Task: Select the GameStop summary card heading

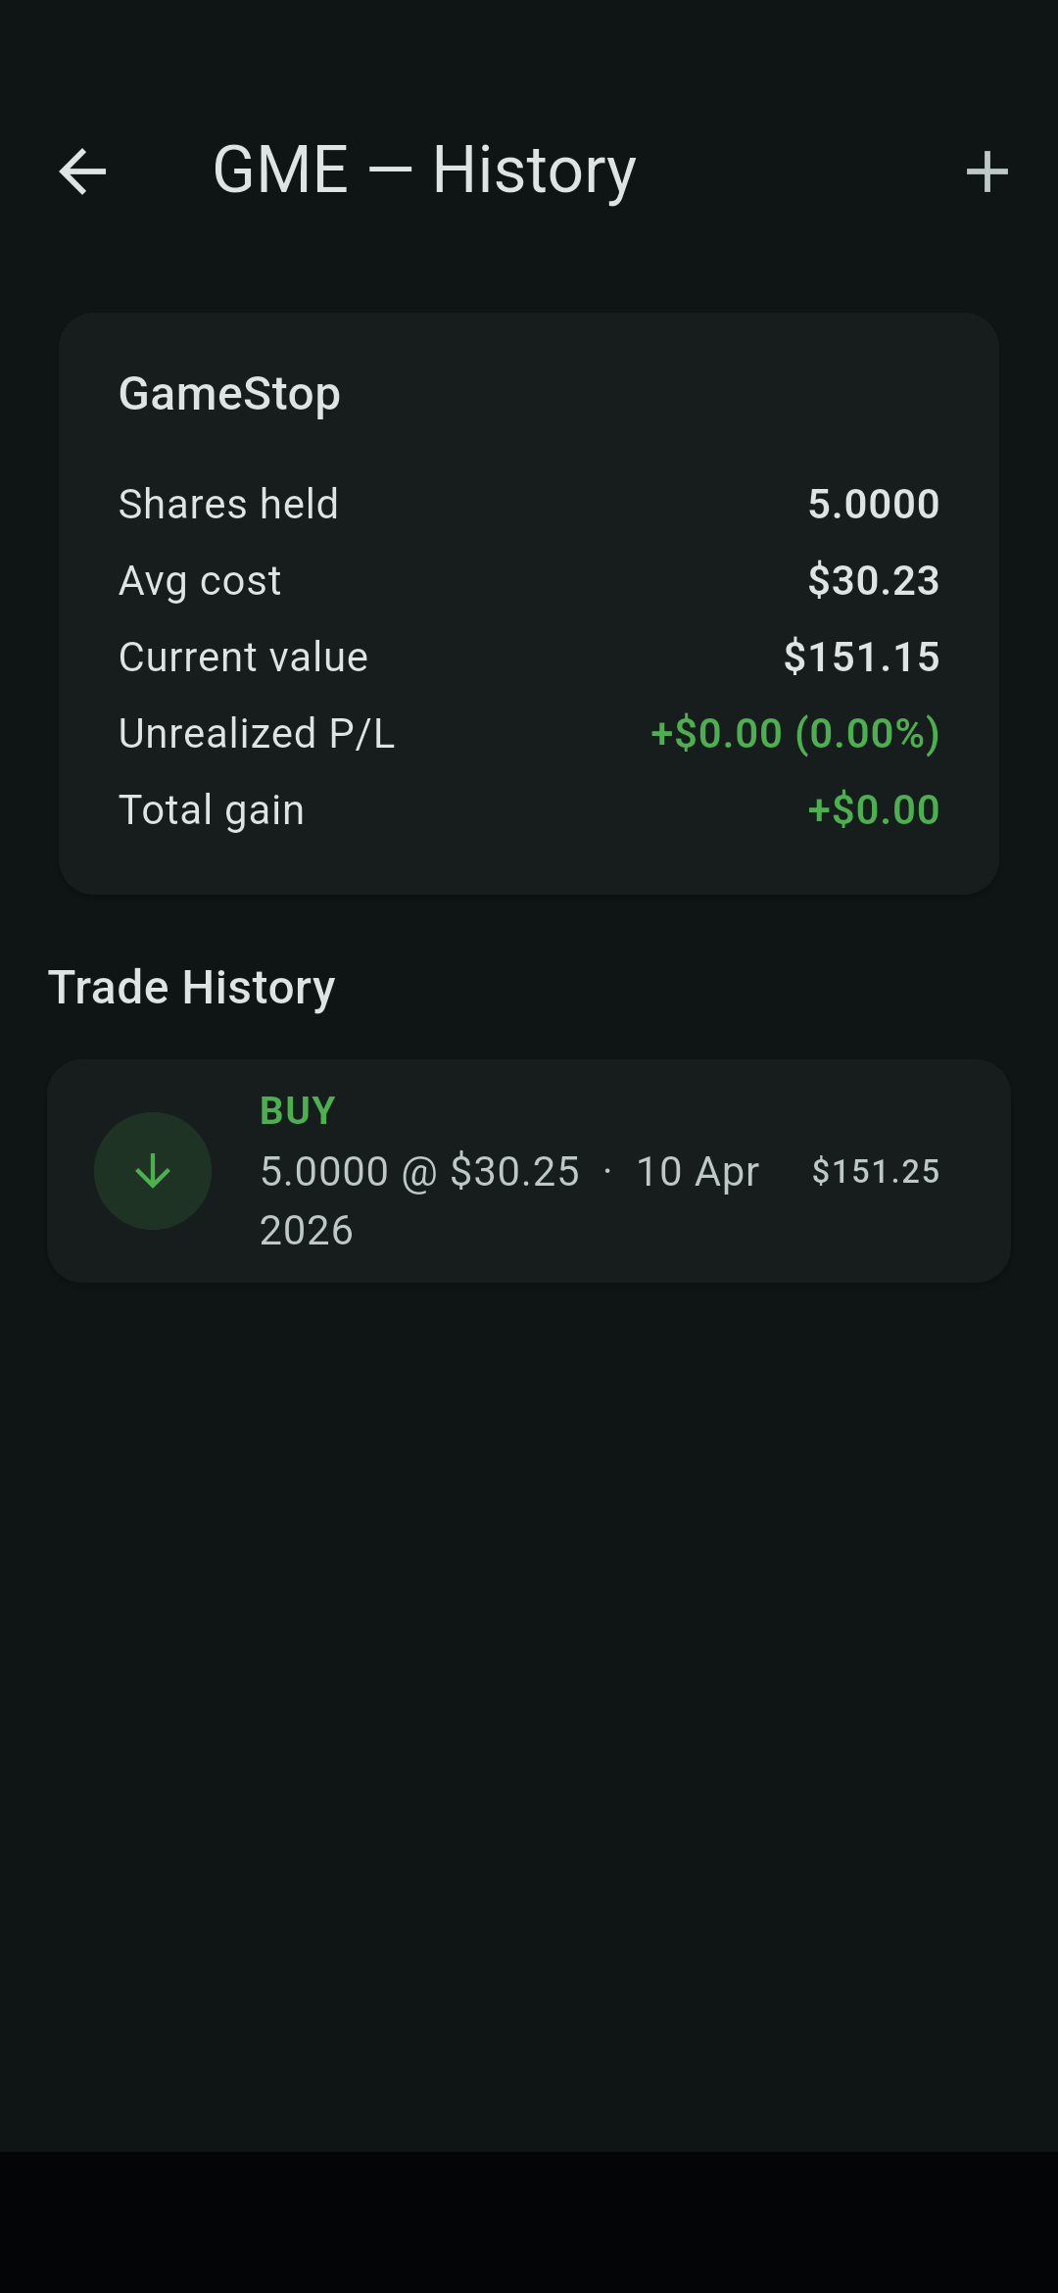Action: click(229, 394)
